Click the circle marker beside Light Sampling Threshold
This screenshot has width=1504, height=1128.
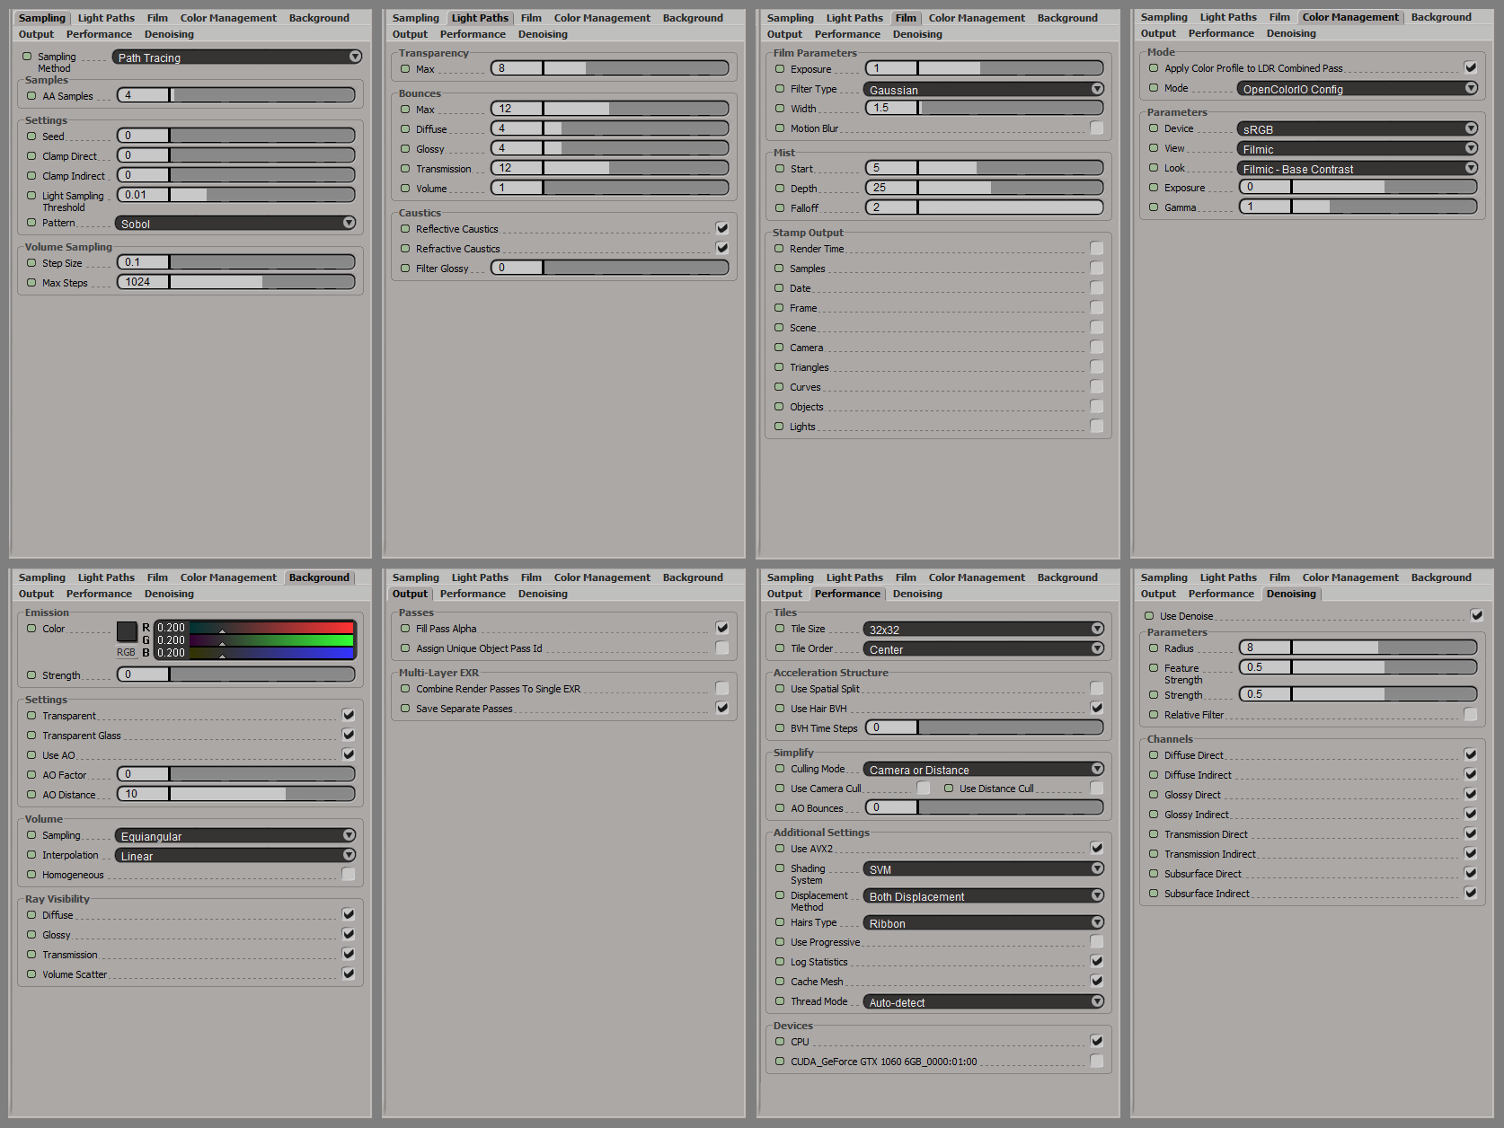point(31,196)
